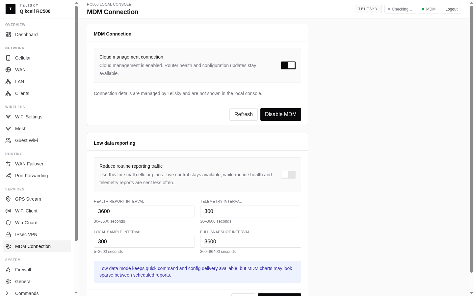Screen dimensions: 474x296
Task: Click the MDM status badge
Action: [x=429, y=9]
